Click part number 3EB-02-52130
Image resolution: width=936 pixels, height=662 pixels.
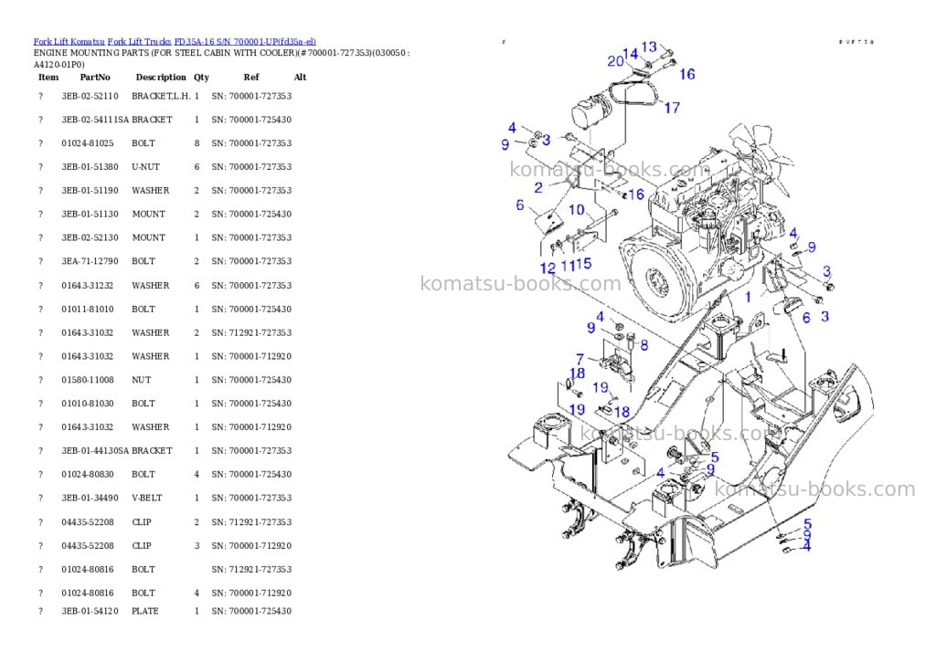[90, 238]
